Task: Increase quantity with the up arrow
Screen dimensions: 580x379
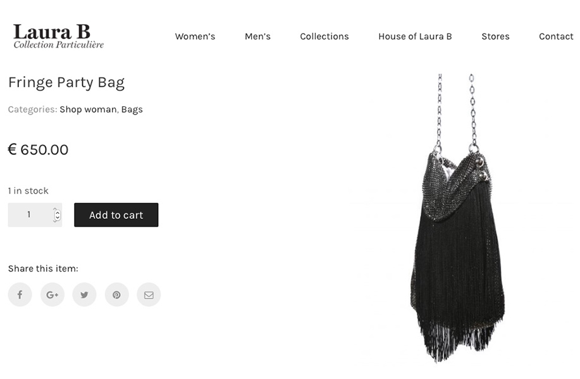Action: [57, 212]
